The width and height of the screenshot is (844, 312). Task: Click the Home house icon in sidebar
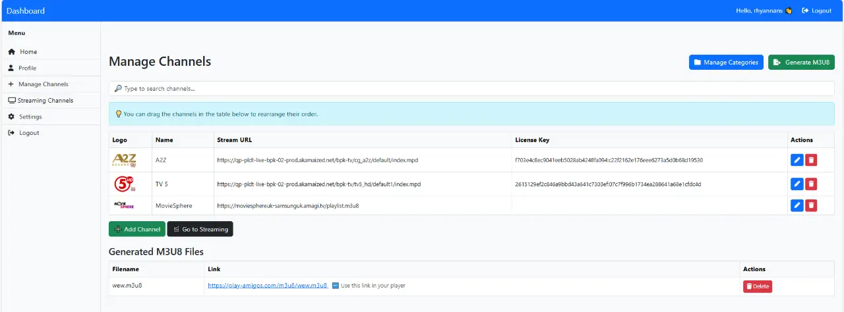[11, 52]
